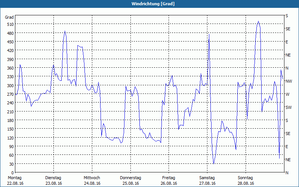Click the '24.08.16' date label

[92, 183]
